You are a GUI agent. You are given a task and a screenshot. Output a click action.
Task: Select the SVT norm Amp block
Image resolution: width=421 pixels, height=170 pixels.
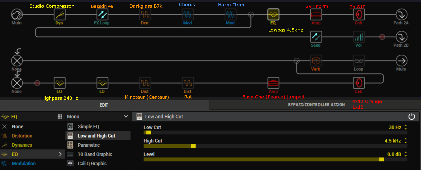coord(316,15)
